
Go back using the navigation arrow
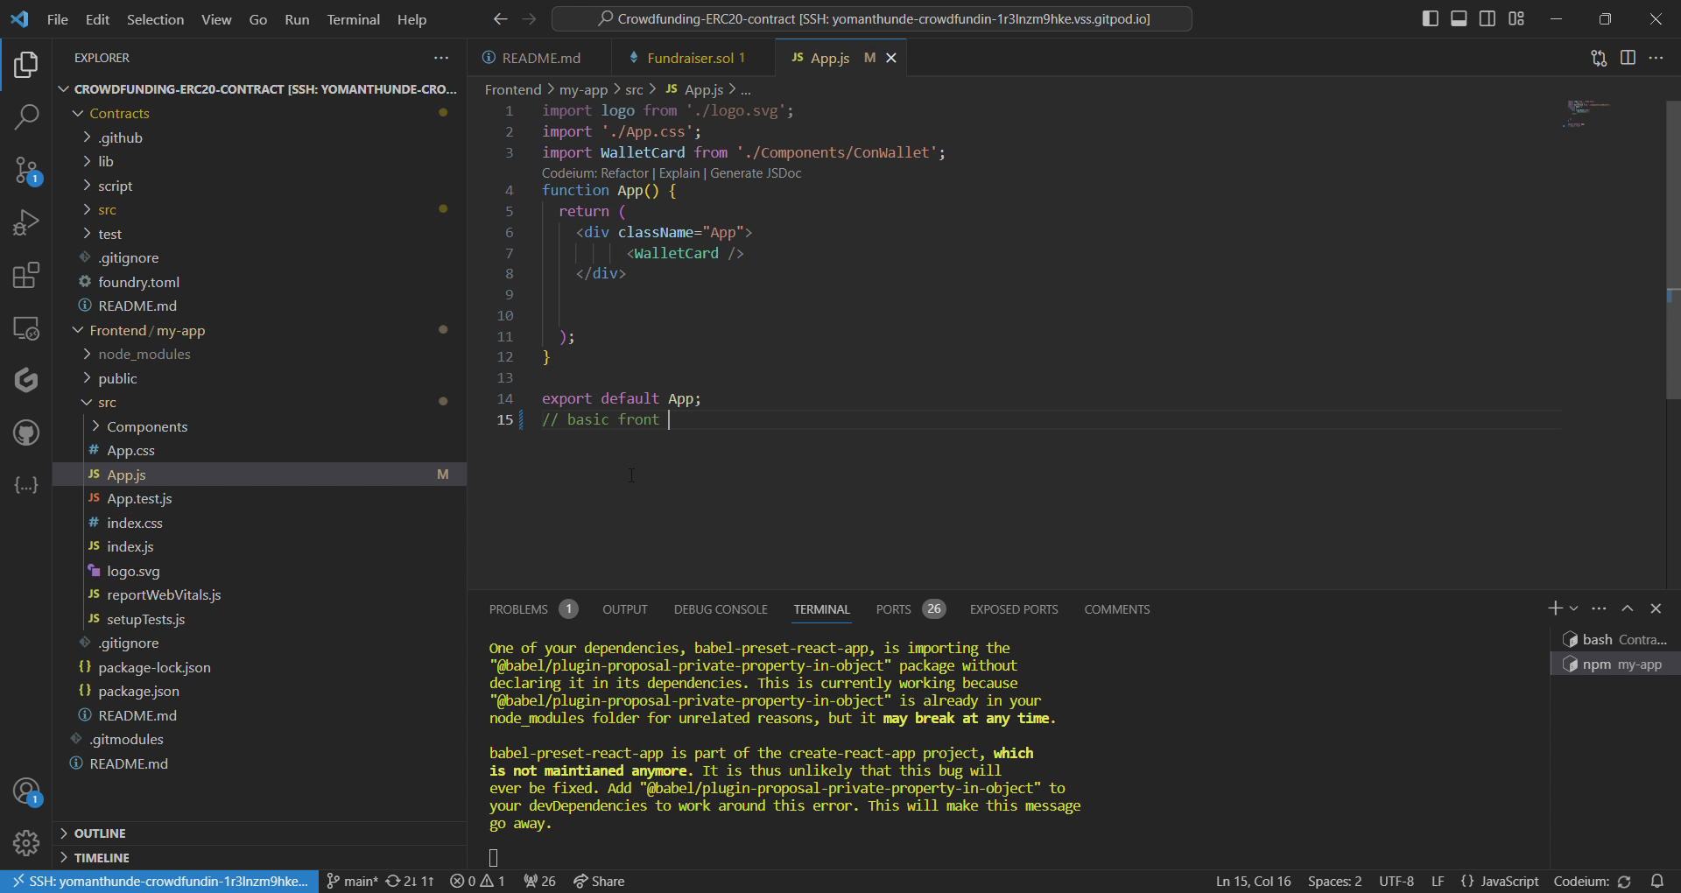[500, 18]
